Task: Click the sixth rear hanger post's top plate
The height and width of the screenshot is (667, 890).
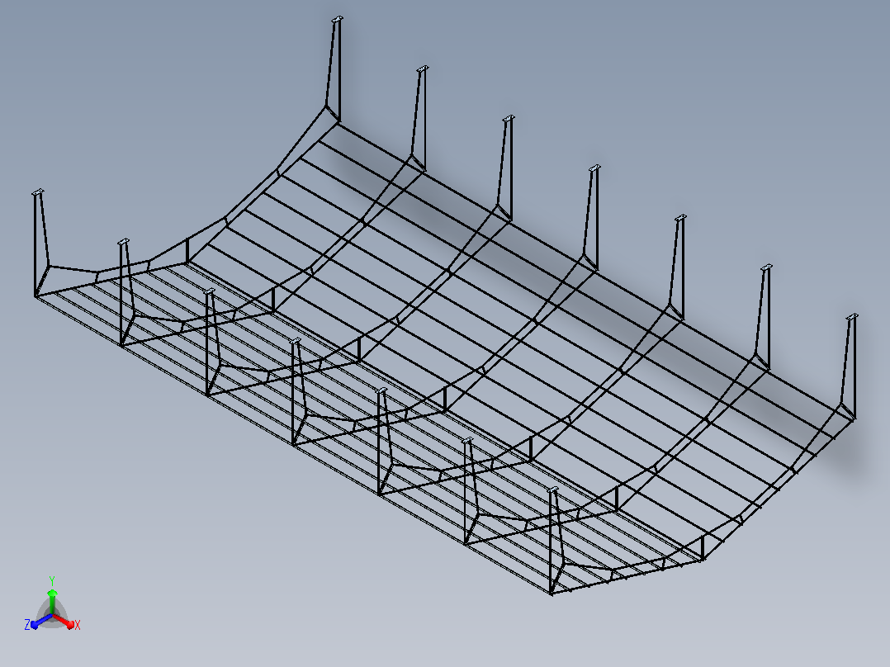Action: 766,267
